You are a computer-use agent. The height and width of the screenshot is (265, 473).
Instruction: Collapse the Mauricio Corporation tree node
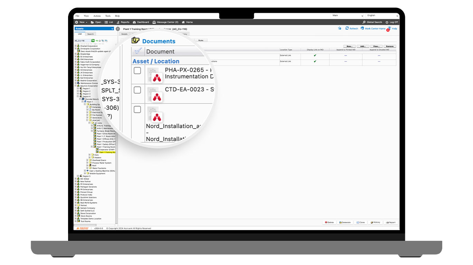click(x=76, y=86)
